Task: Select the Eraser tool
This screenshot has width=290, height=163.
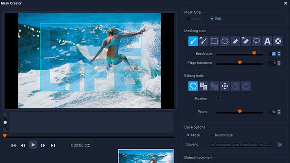Action: (x=235, y=41)
